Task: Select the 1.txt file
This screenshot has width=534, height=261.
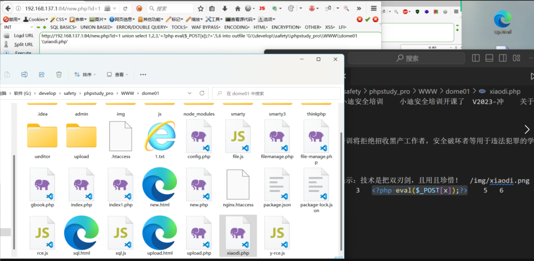Action: [160, 140]
